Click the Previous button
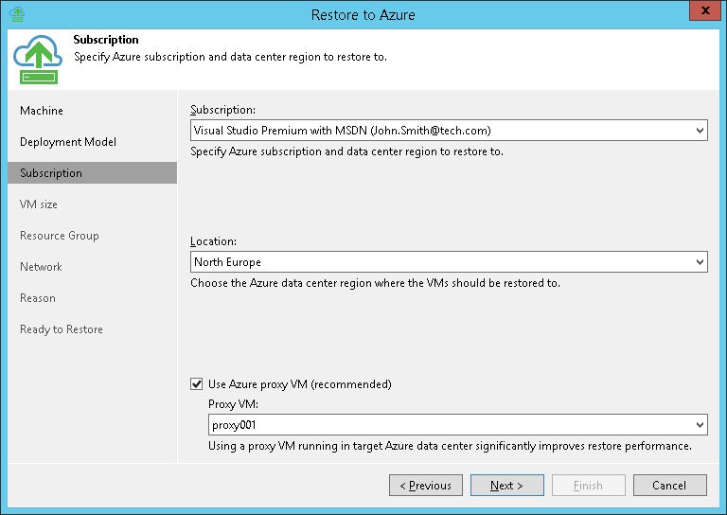Screen dimensions: 727x515 pyautogui.click(x=426, y=486)
